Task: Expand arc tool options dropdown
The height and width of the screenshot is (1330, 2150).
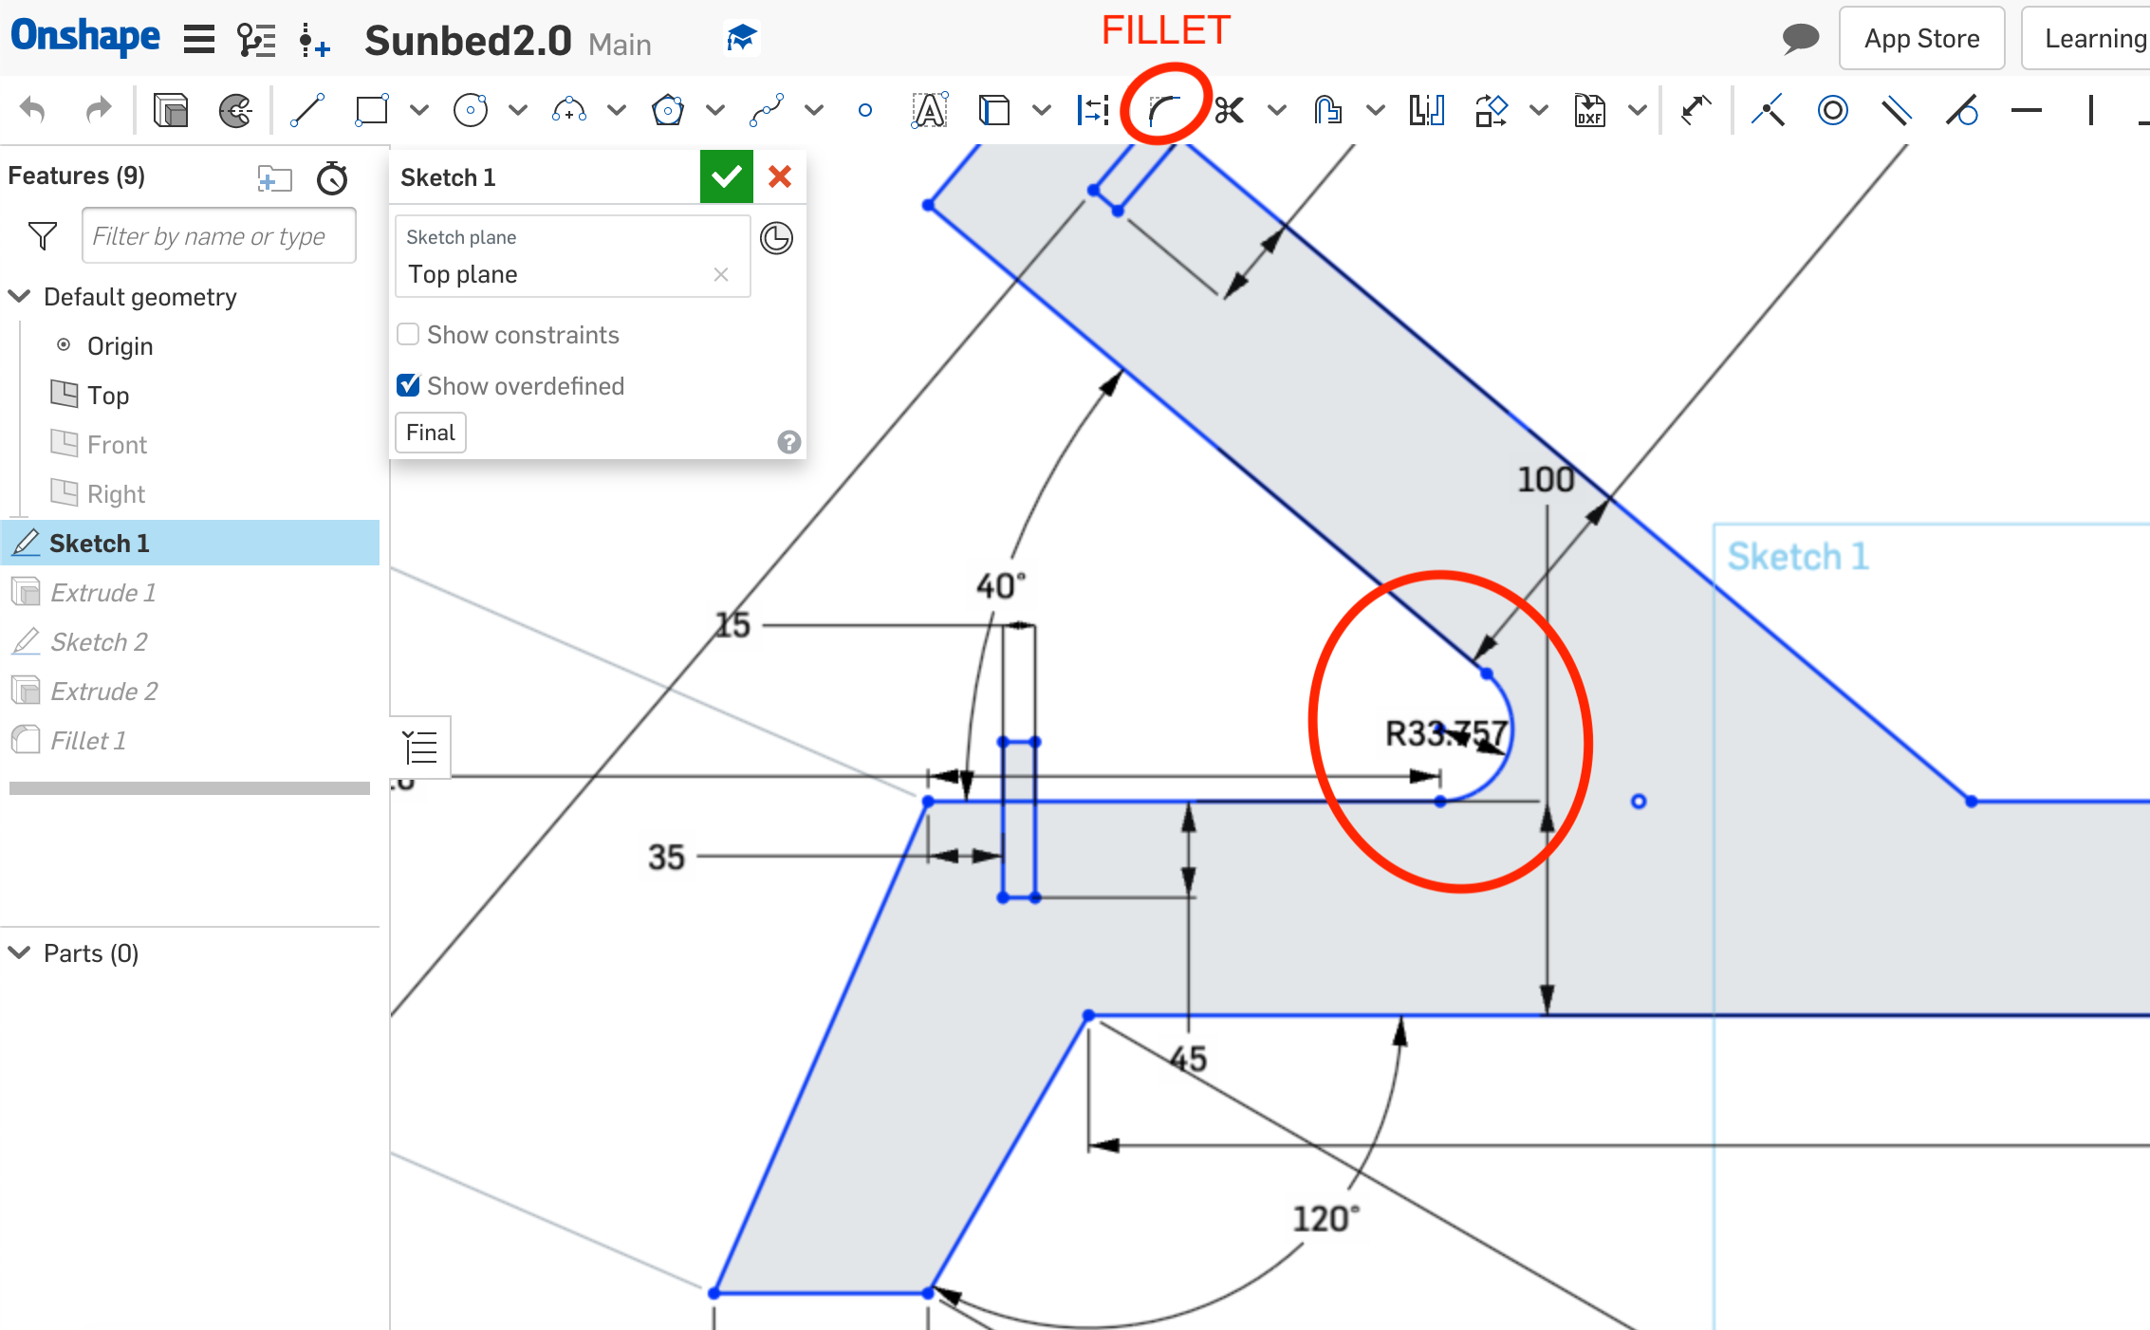Action: (x=617, y=110)
